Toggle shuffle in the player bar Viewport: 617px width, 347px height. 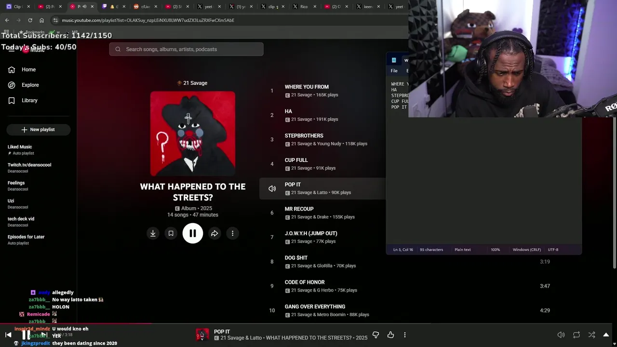pyautogui.click(x=591, y=334)
